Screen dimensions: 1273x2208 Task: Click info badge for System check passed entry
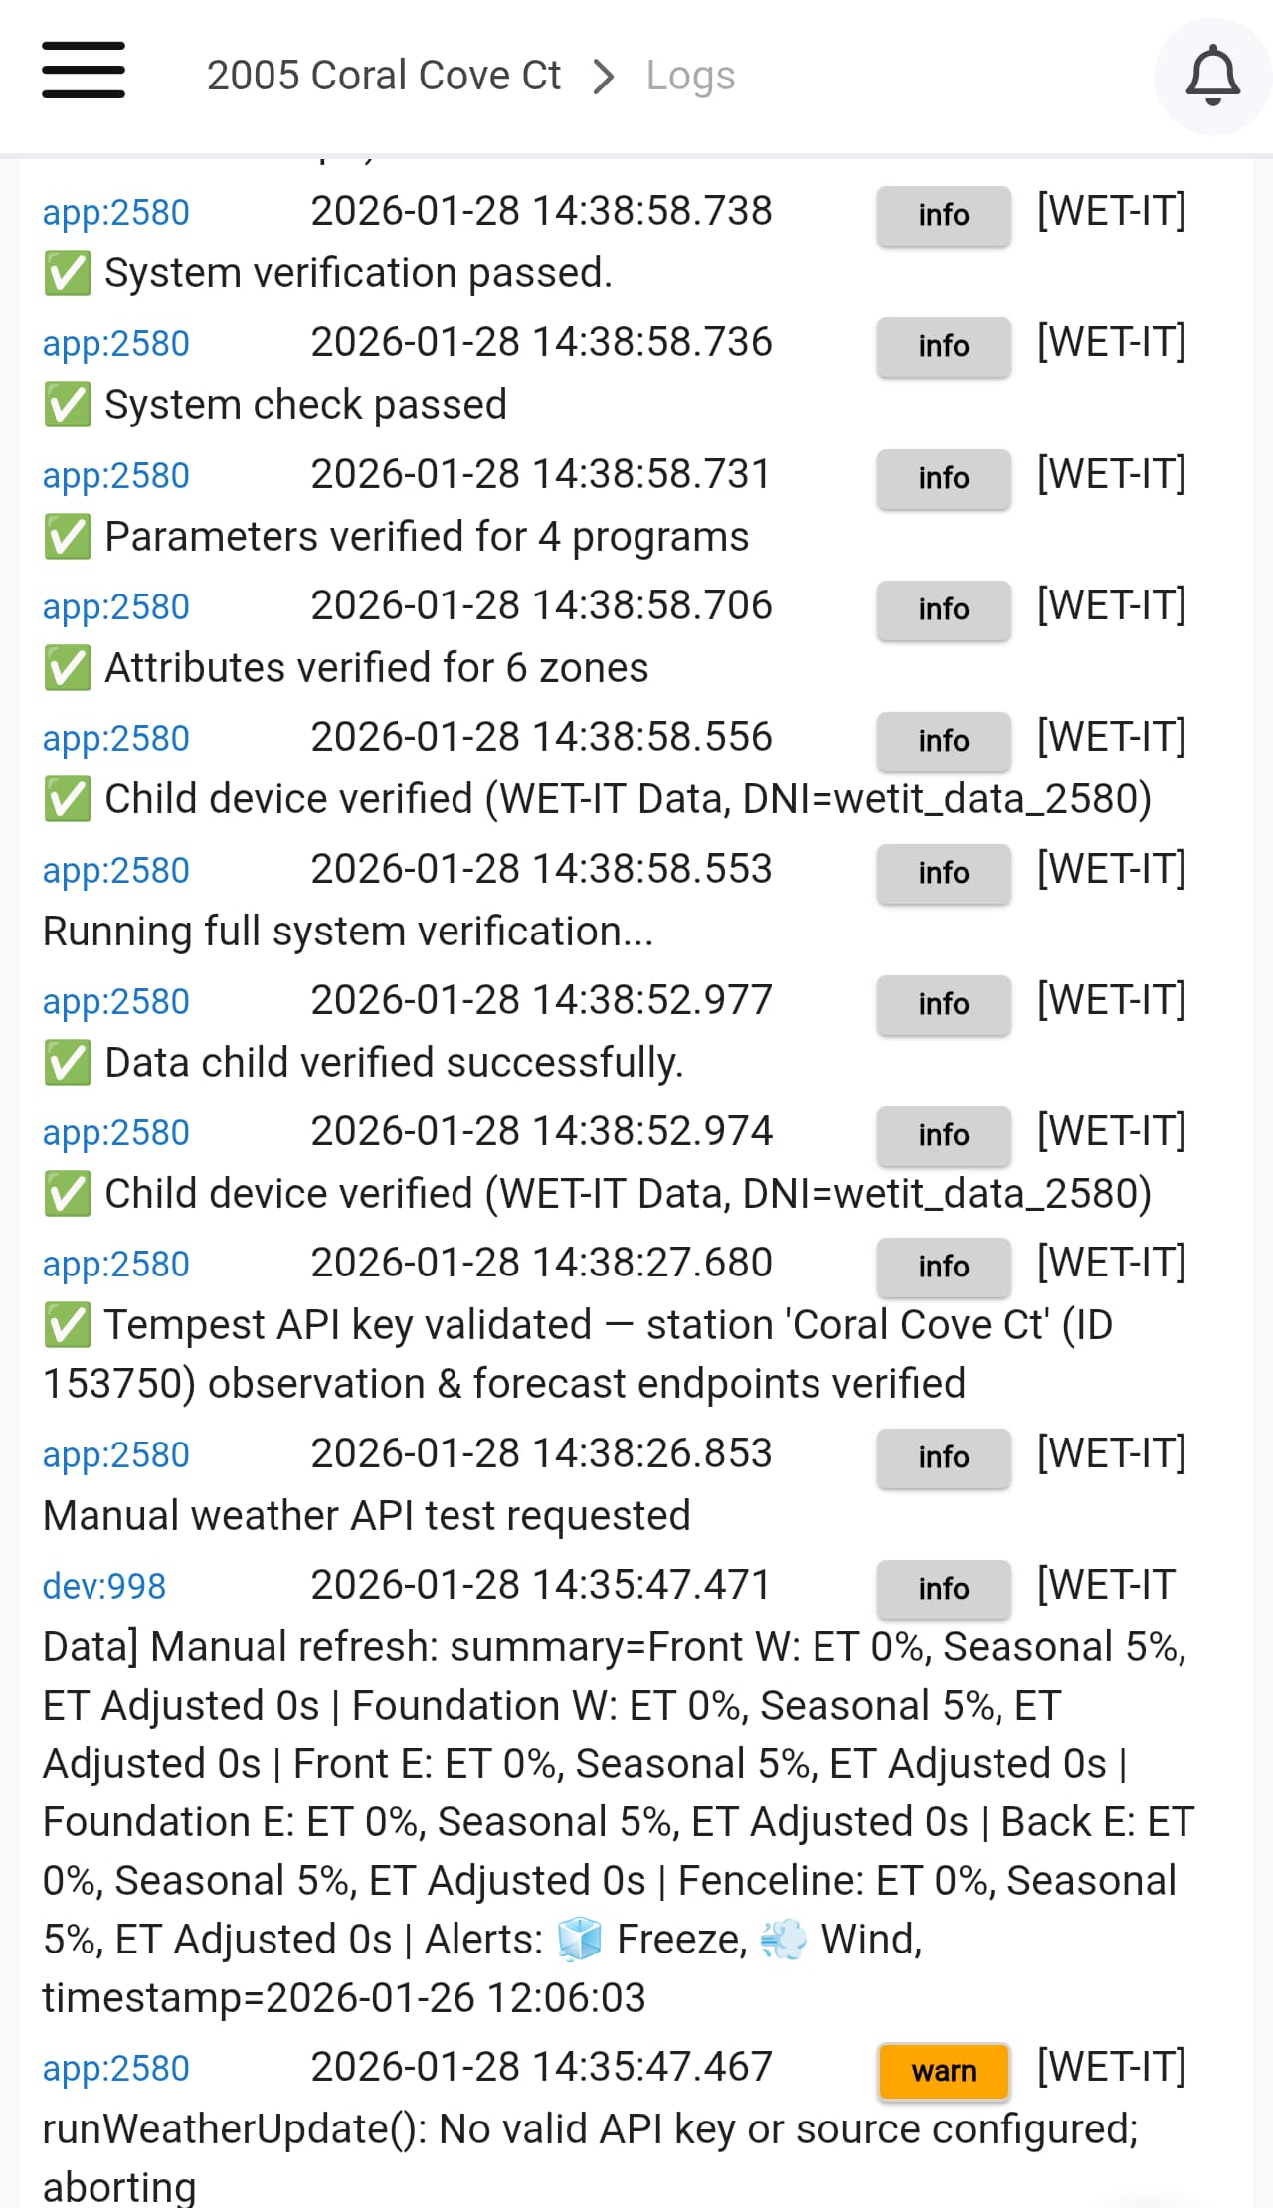(943, 346)
